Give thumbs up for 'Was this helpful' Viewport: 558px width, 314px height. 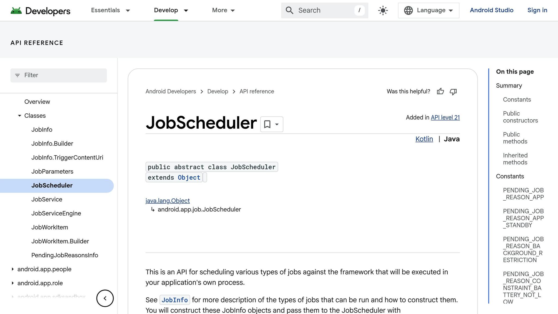(441, 92)
